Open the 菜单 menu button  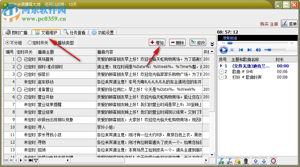click(x=289, y=24)
